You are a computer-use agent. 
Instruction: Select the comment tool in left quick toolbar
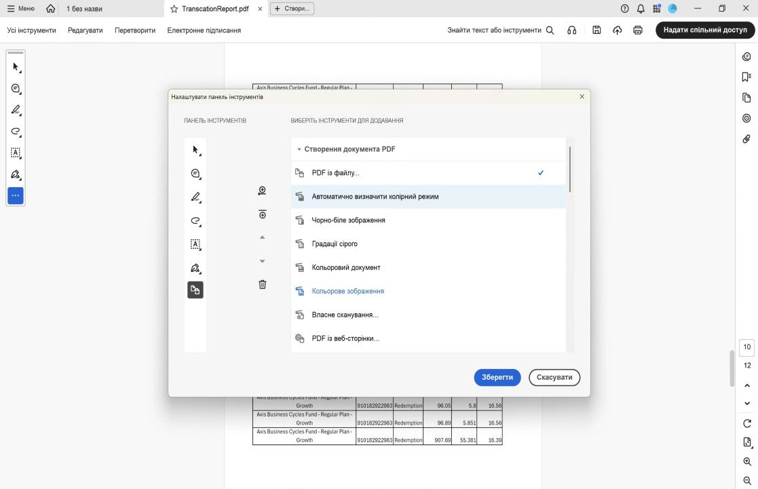[x=16, y=88]
